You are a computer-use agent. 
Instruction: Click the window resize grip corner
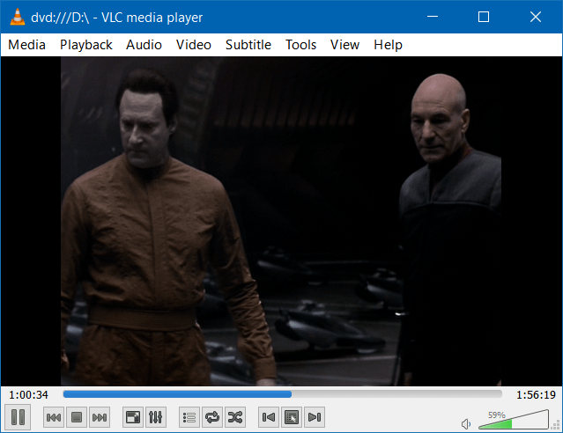coord(556,426)
